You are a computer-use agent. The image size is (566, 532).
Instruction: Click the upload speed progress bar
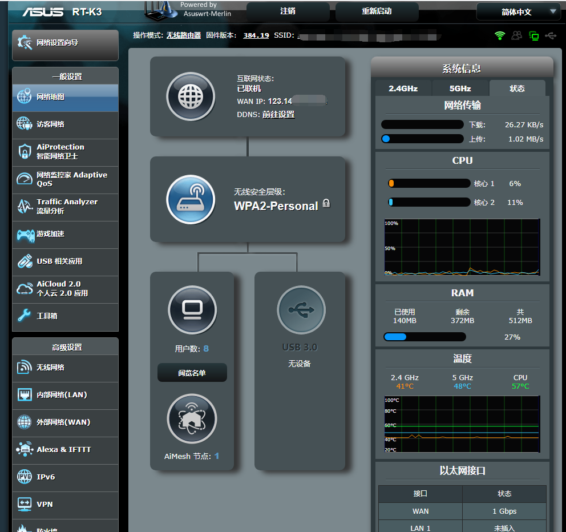click(x=422, y=139)
